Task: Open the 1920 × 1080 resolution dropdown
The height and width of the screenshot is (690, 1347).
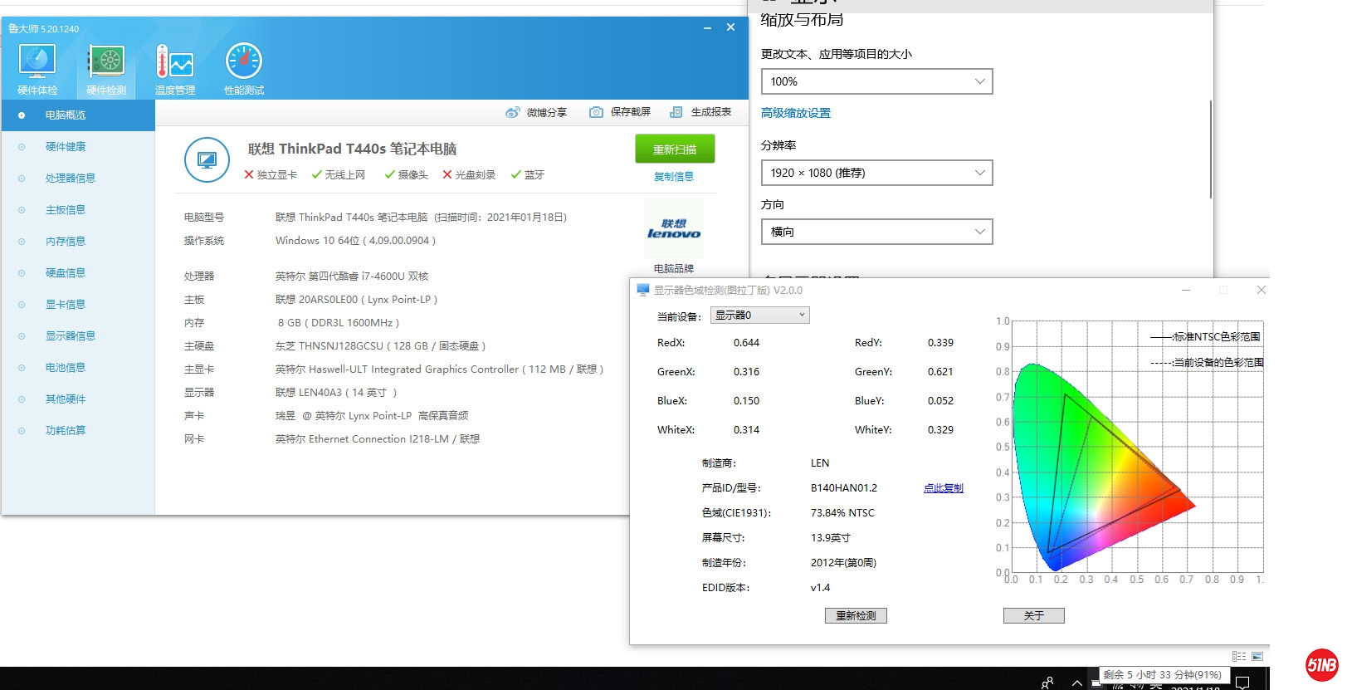Action: 876,173
